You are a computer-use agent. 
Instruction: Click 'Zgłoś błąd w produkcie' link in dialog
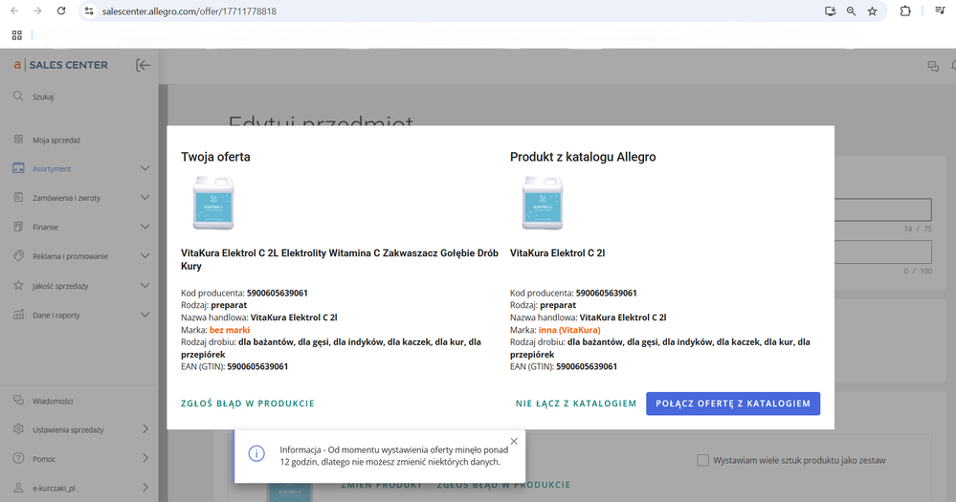248,404
